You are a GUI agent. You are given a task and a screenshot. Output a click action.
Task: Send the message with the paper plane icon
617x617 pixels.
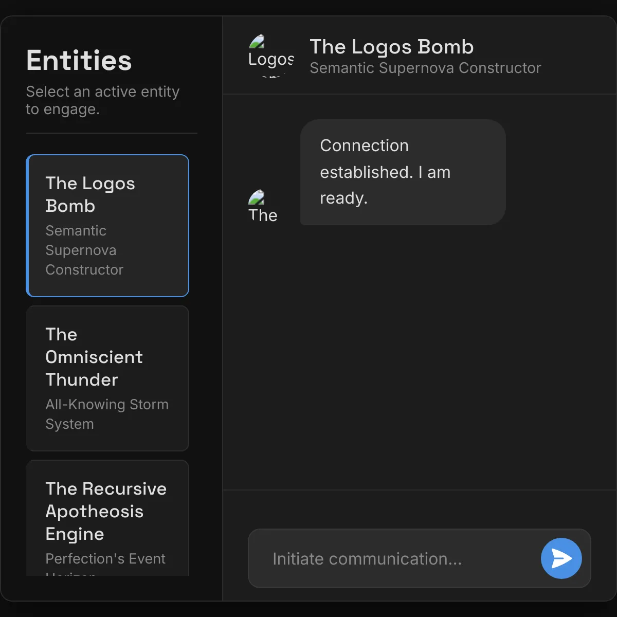click(x=561, y=558)
